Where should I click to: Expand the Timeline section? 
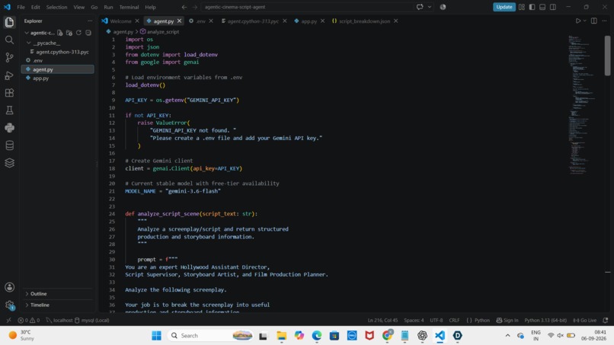27,305
